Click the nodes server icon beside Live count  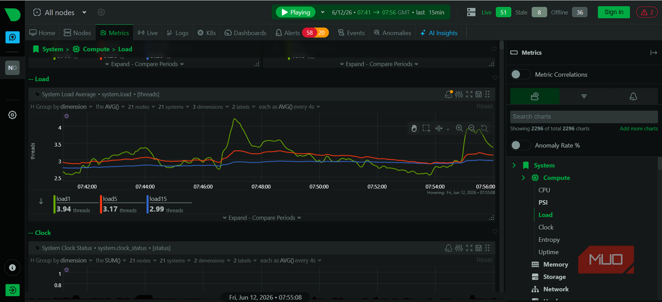pos(471,12)
